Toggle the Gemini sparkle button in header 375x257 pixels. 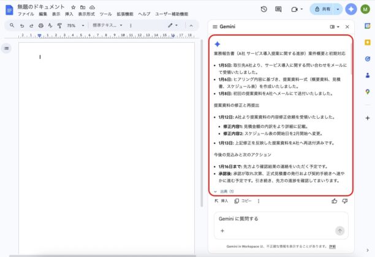[x=351, y=9]
